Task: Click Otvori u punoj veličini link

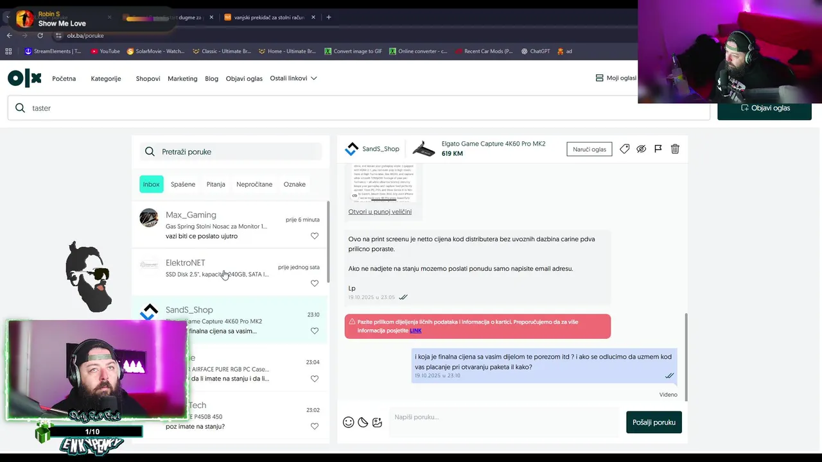Action: (x=380, y=212)
